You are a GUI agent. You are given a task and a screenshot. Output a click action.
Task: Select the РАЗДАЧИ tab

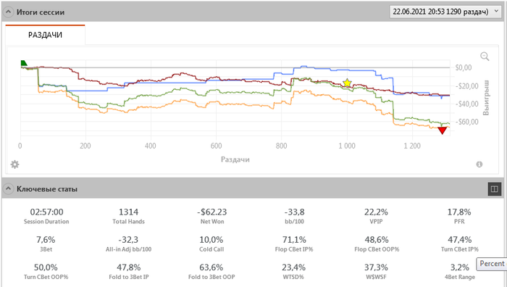click(x=45, y=35)
